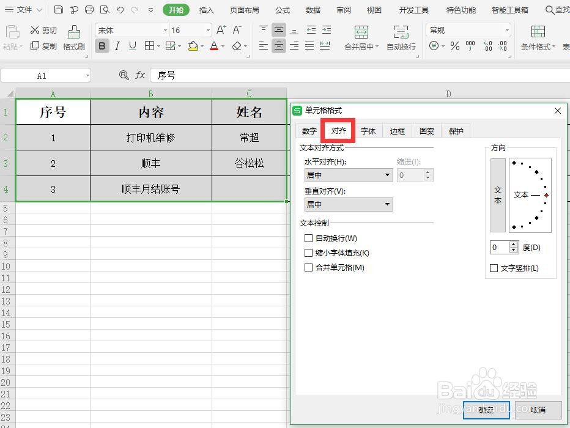The width and height of the screenshot is (570, 428).
Task: Dismiss the dialog with the 取消 button
Action: 537,410
